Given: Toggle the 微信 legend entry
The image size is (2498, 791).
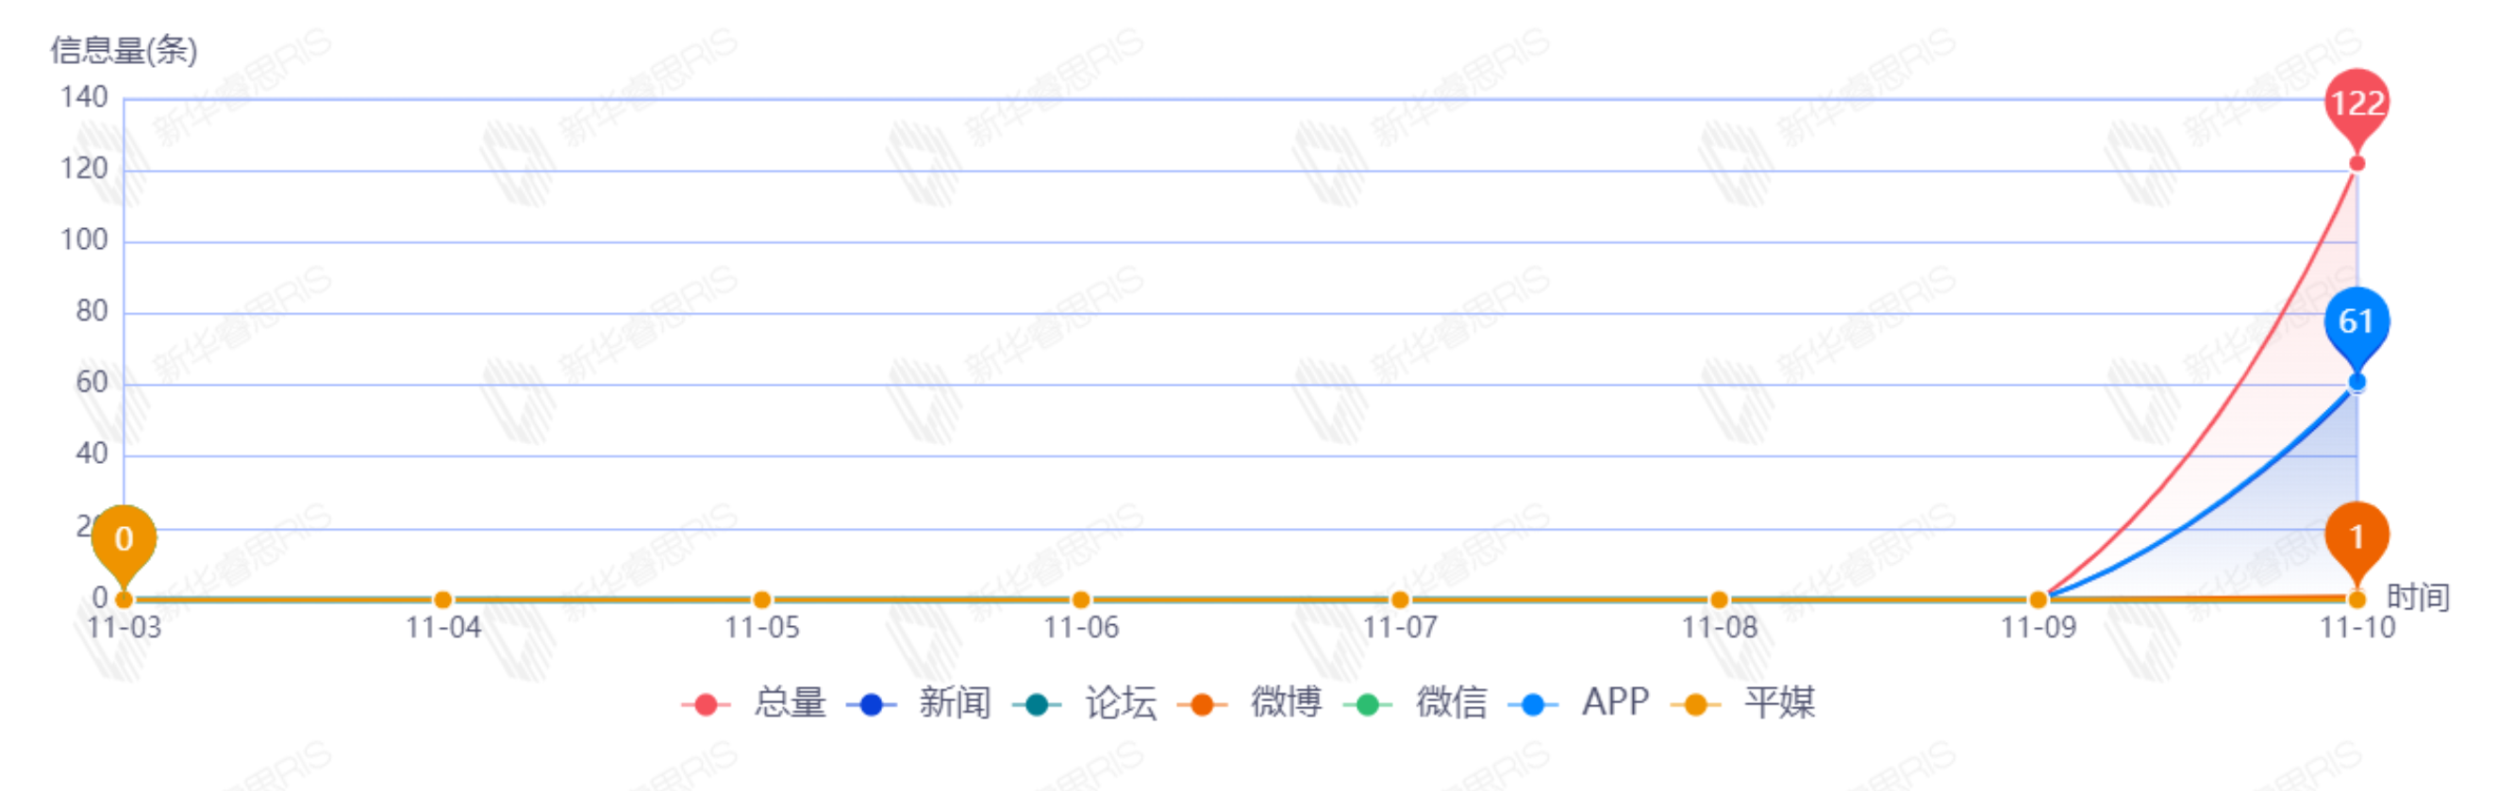Looking at the screenshot, I should [1416, 702].
